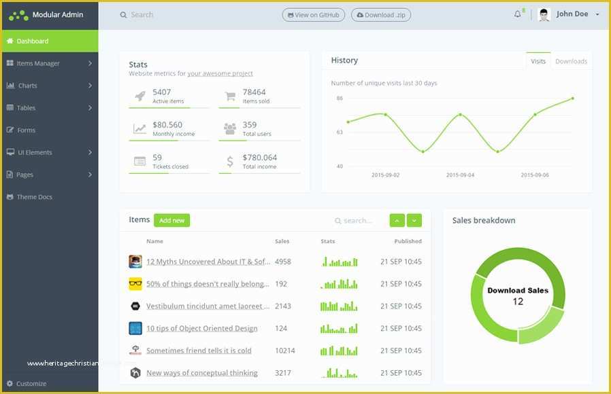Screen dimensions: 611x394
Task: Sort by the Name column header
Action: (154, 241)
